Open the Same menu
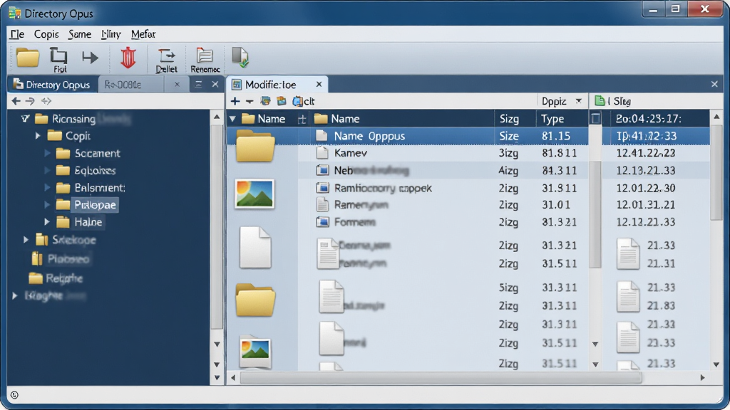Screen dimensions: 730x410 [80, 34]
